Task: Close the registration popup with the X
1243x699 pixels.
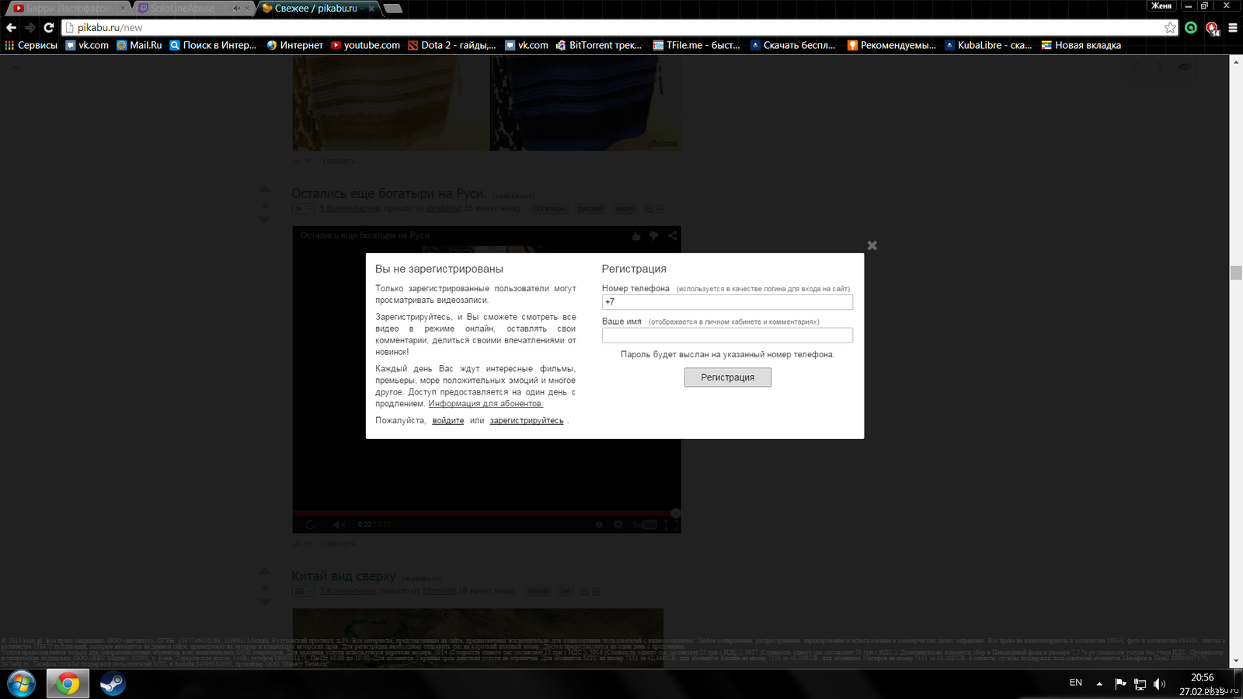Action: point(872,245)
